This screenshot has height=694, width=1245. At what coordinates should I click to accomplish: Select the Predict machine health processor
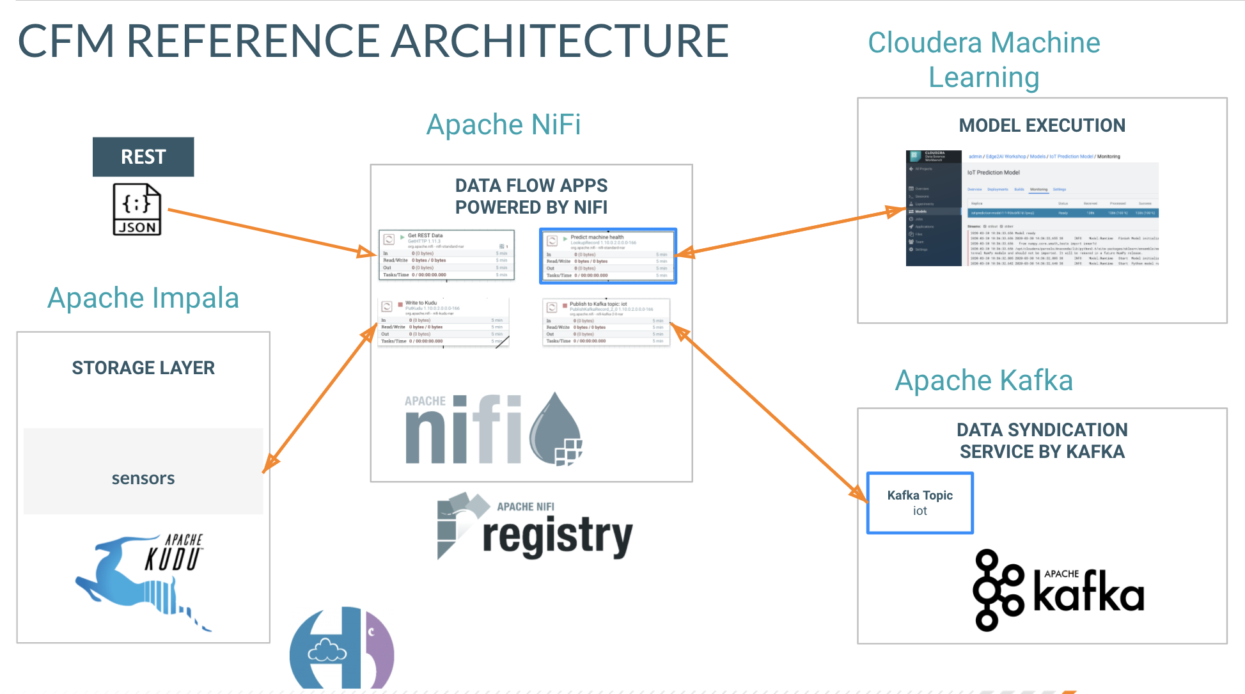(x=607, y=256)
